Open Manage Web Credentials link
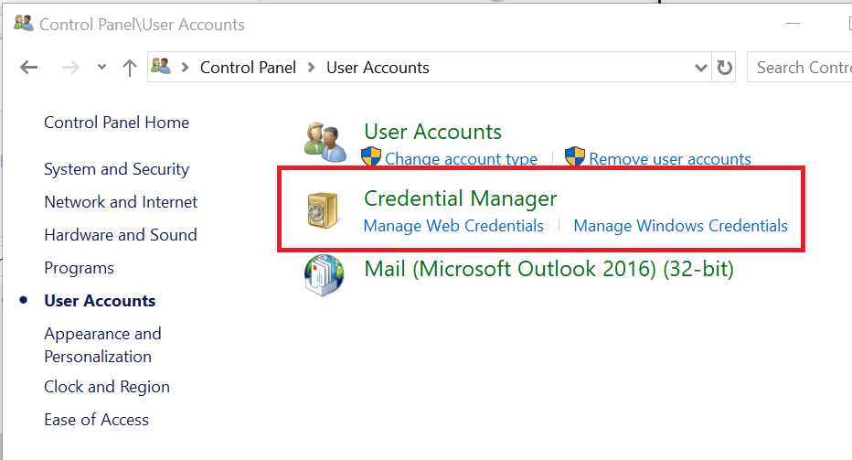852x460 pixels. [x=453, y=226]
